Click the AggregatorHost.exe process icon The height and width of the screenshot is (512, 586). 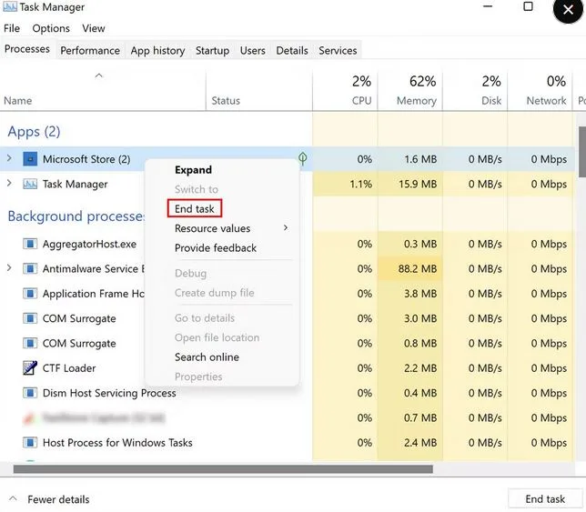click(x=30, y=245)
